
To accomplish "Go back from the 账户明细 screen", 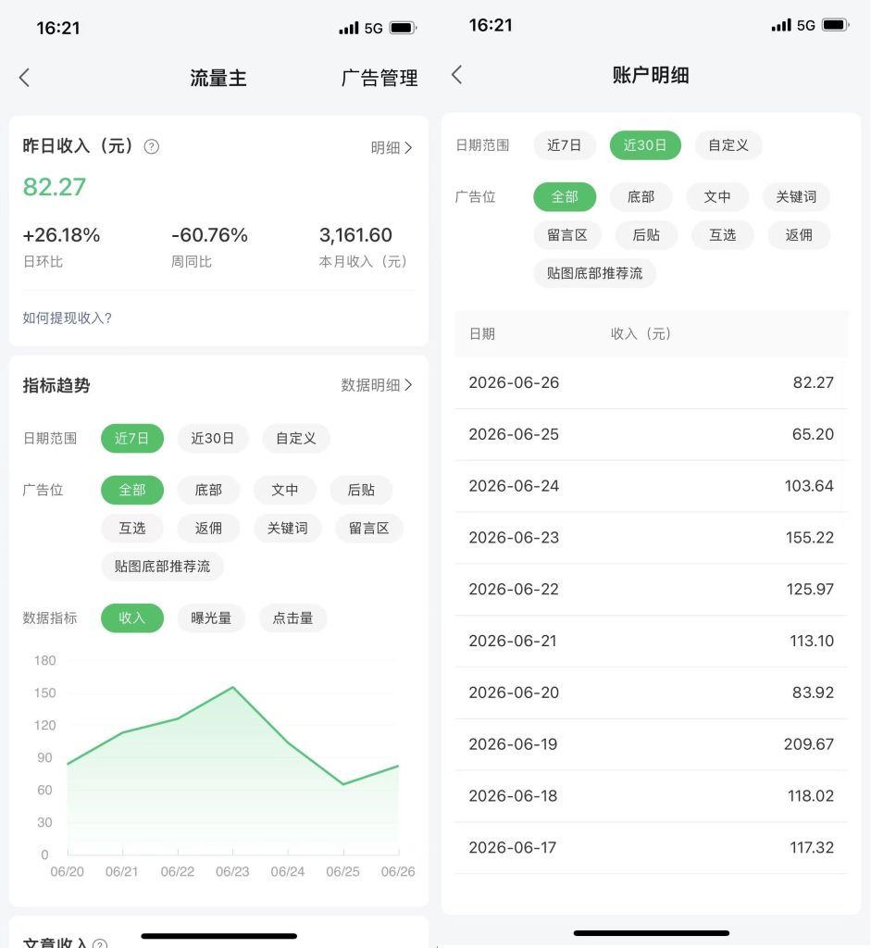I will (x=457, y=75).
